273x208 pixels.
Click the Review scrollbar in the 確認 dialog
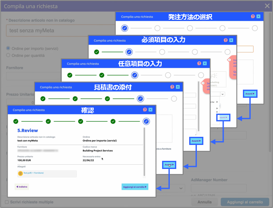144,152
